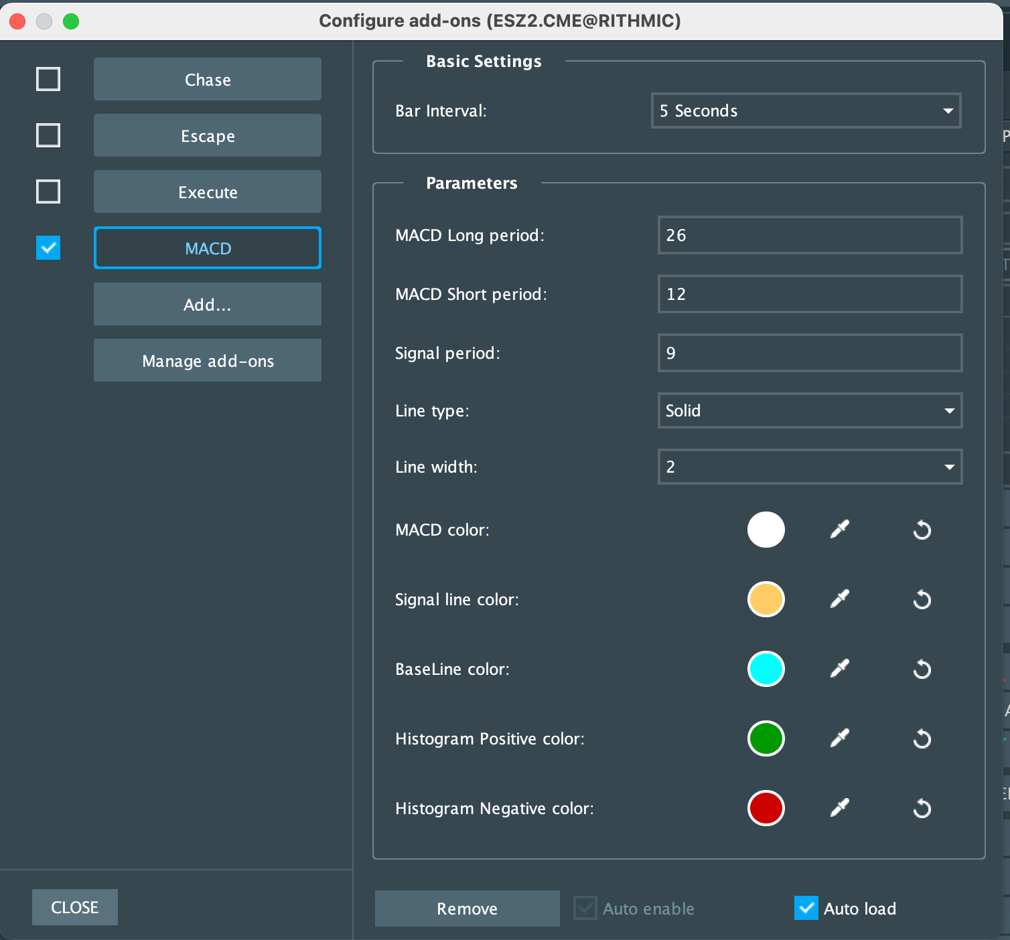1010x940 pixels.
Task: Enable the Chase add-on checkbox
Action: 48,79
